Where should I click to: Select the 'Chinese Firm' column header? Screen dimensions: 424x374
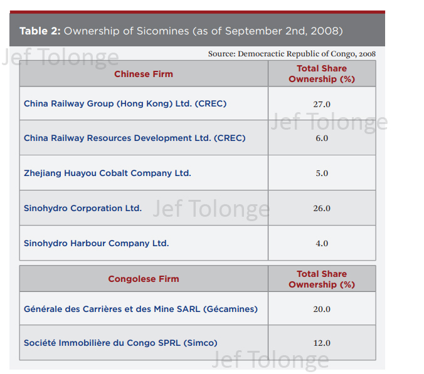144,74
